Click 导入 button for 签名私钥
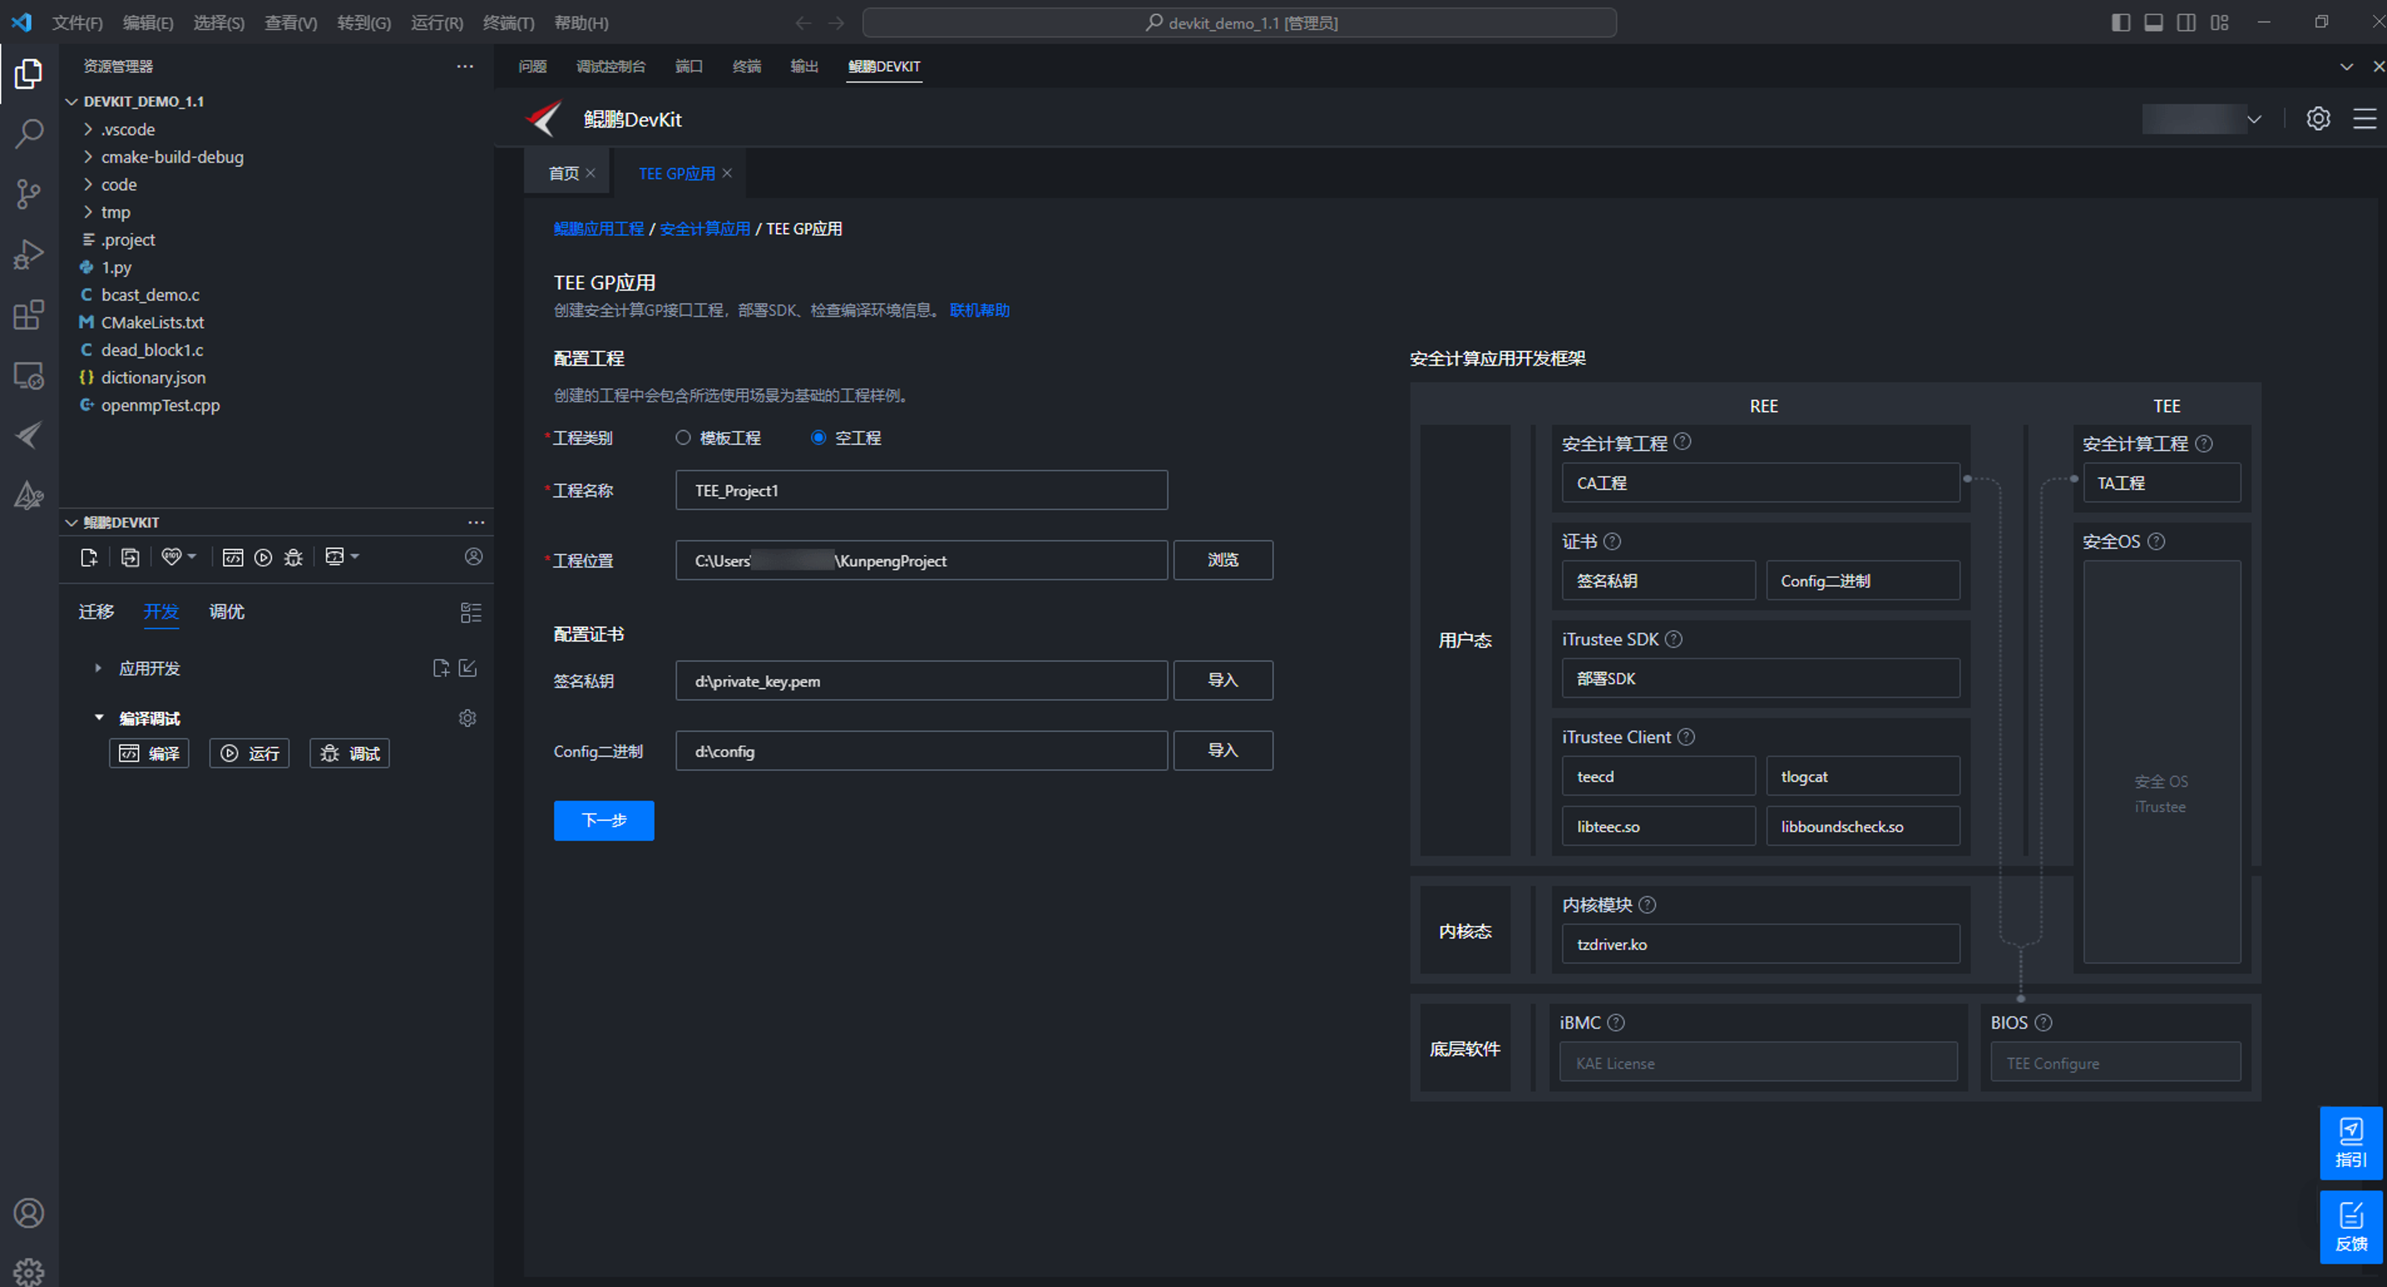This screenshot has height=1287, width=2387. pyautogui.click(x=1223, y=680)
